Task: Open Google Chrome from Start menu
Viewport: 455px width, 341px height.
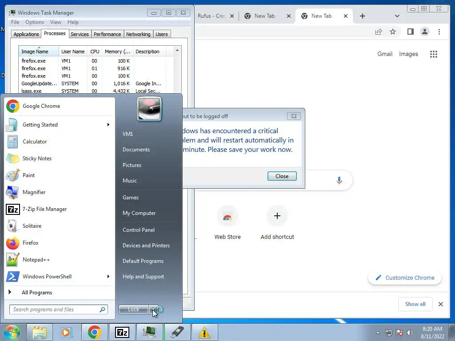Action: click(60, 106)
